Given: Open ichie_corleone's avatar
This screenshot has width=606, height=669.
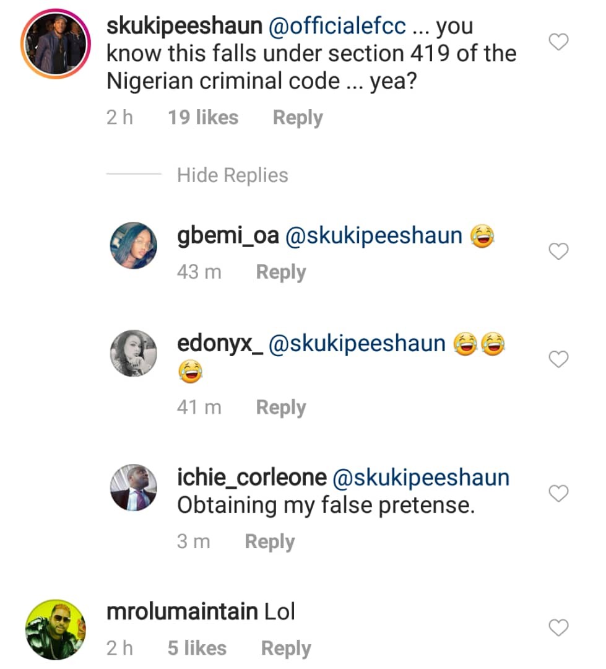Looking at the screenshot, I should click(x=133, y=488).
